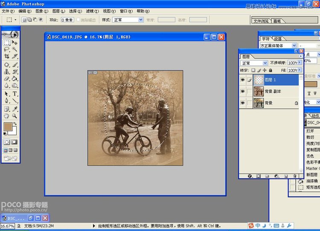
Task: Click the background color swatch
Action: click(14, 132)
